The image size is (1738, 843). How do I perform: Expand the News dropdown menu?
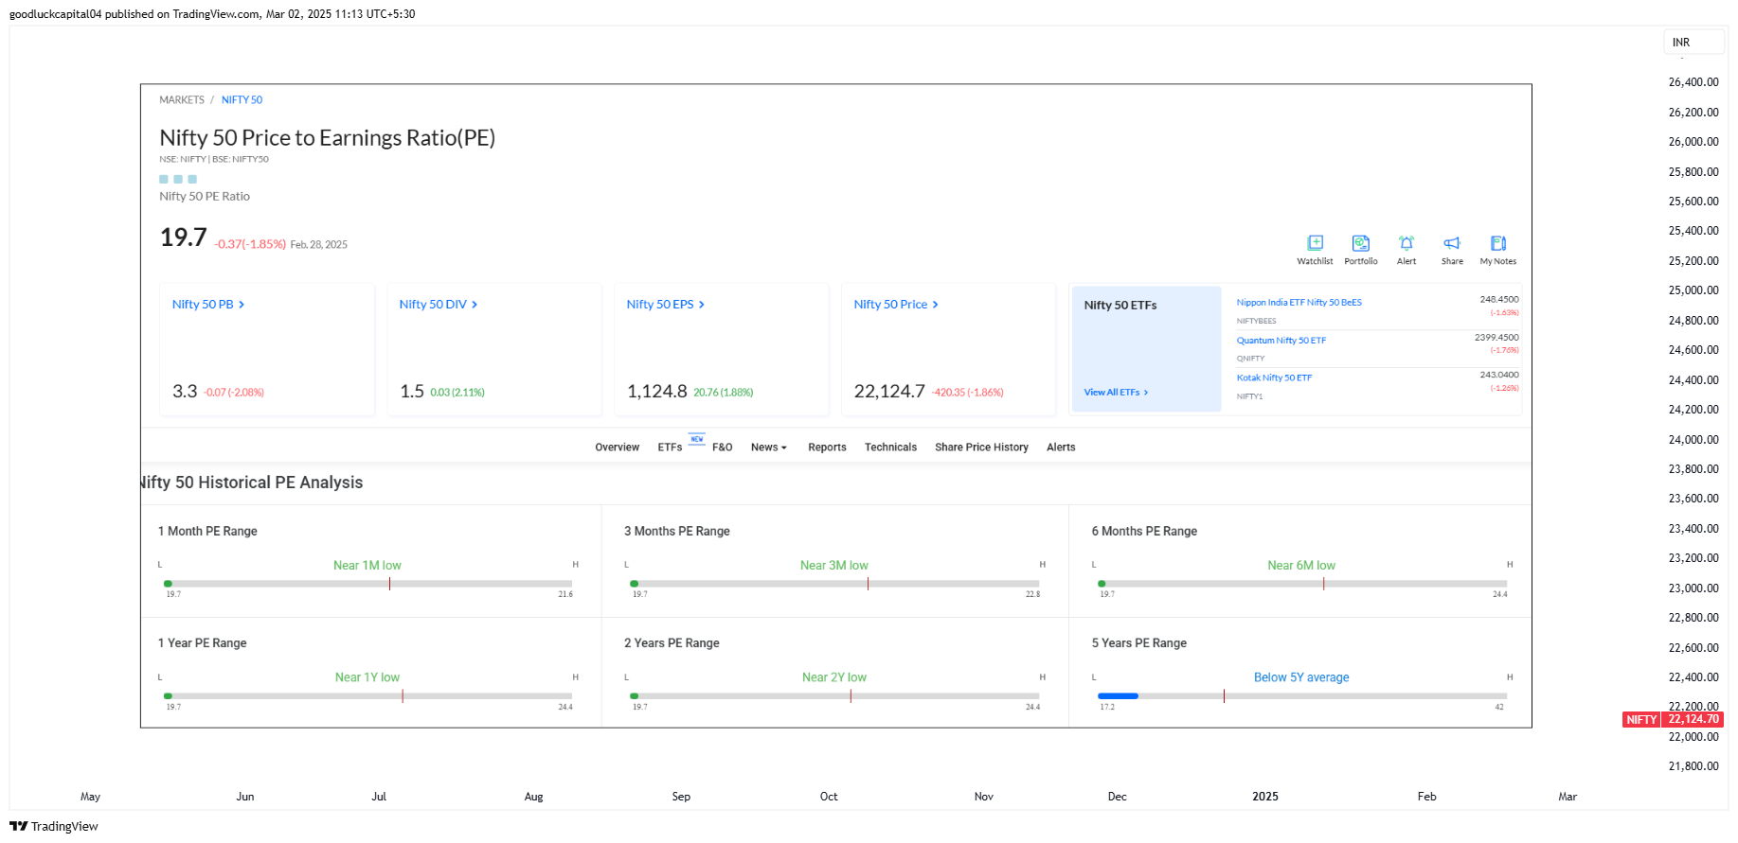tap(769, 448)
